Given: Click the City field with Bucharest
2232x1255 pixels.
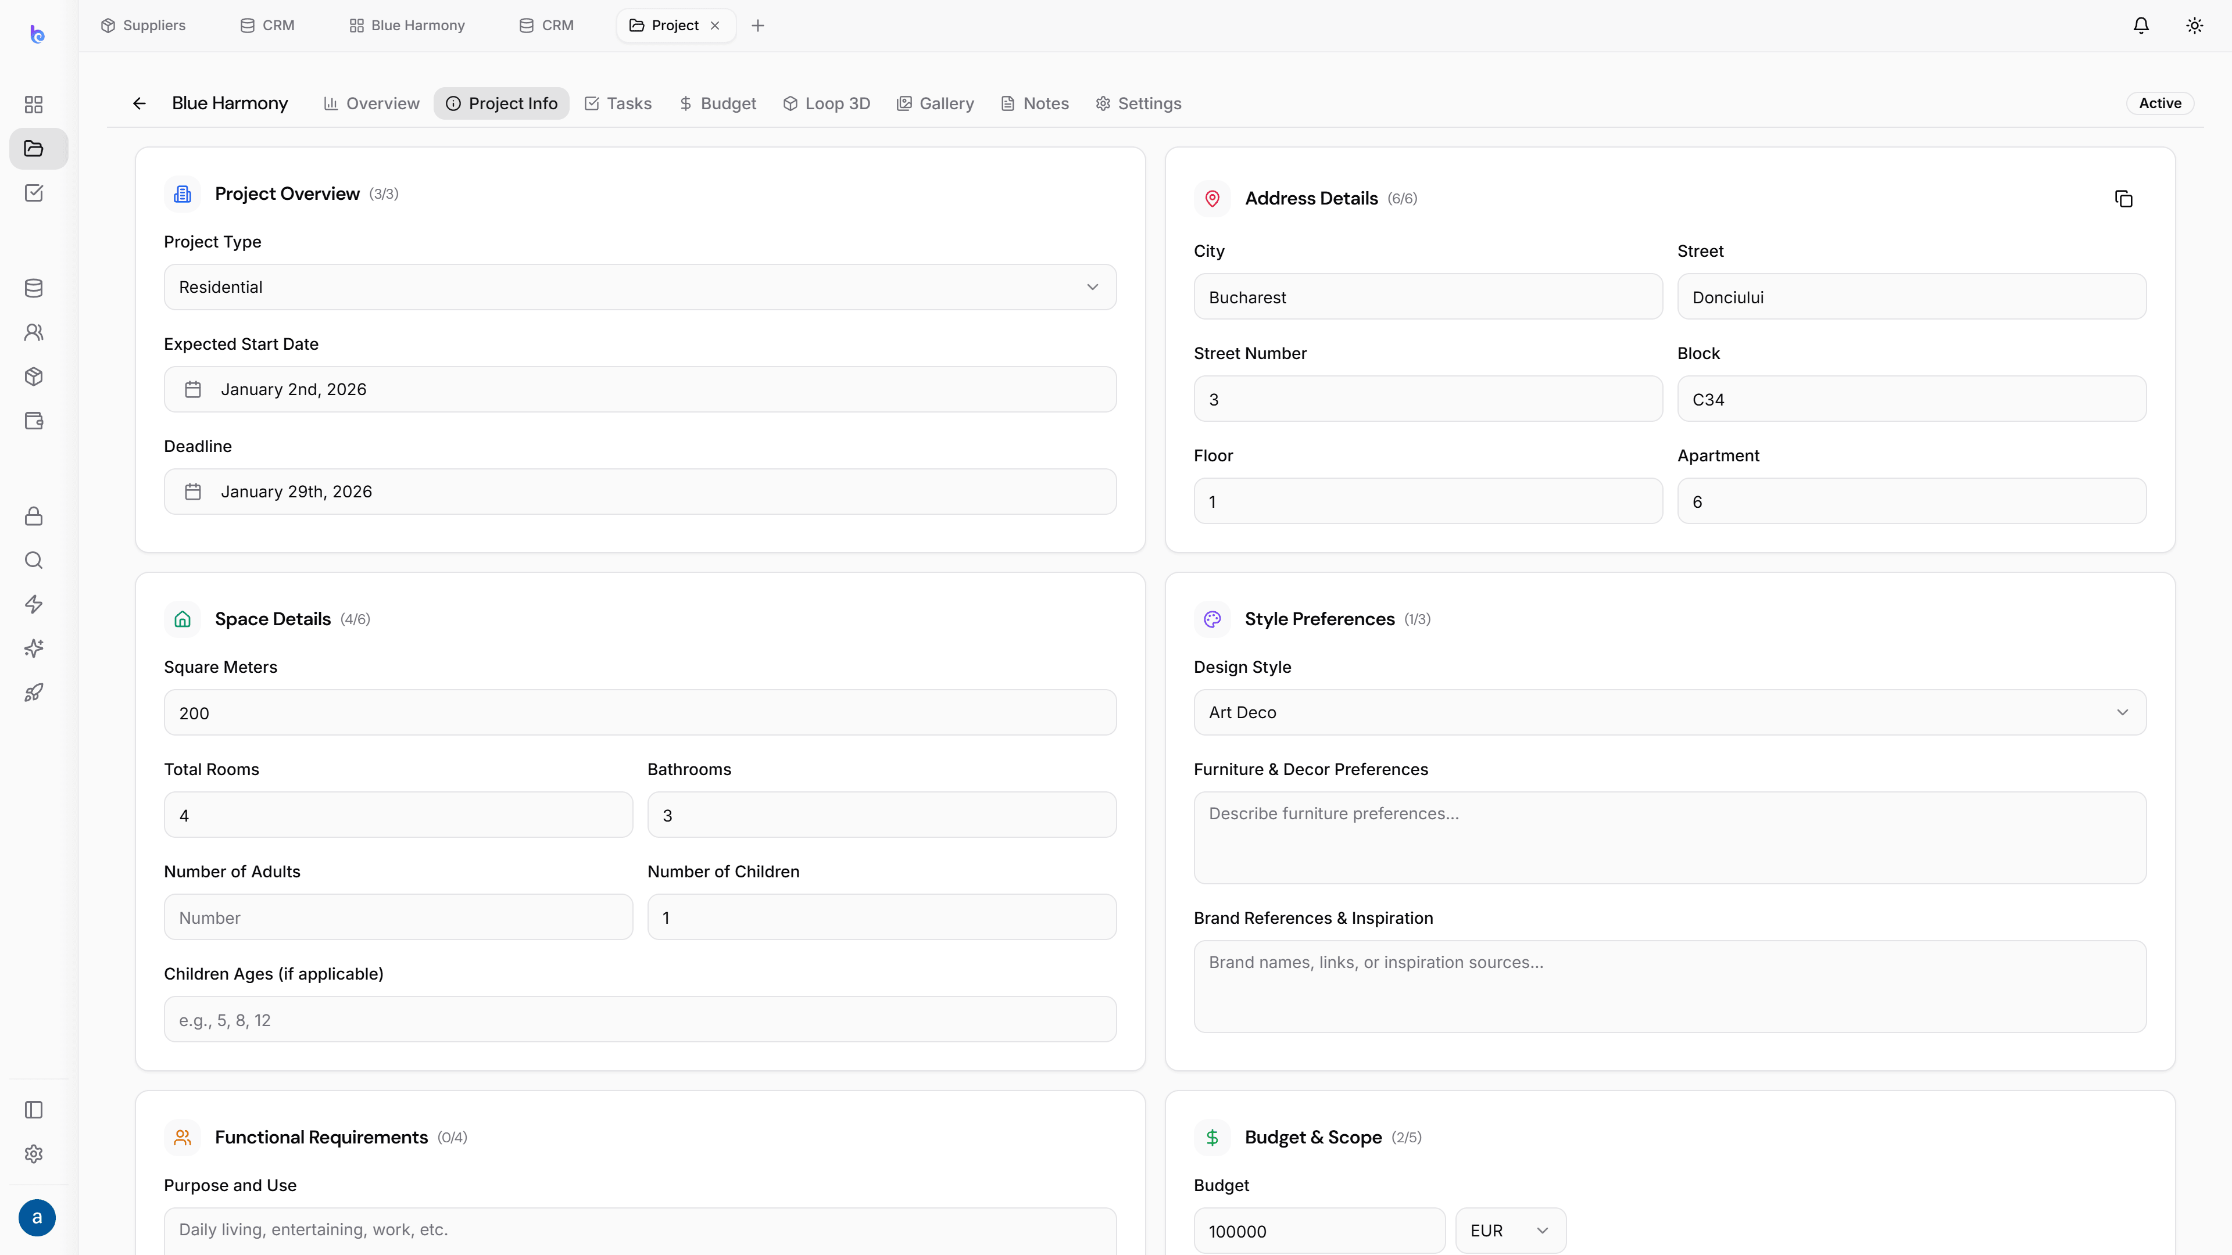Looking at the screenshot, I should pos(1428,297).
